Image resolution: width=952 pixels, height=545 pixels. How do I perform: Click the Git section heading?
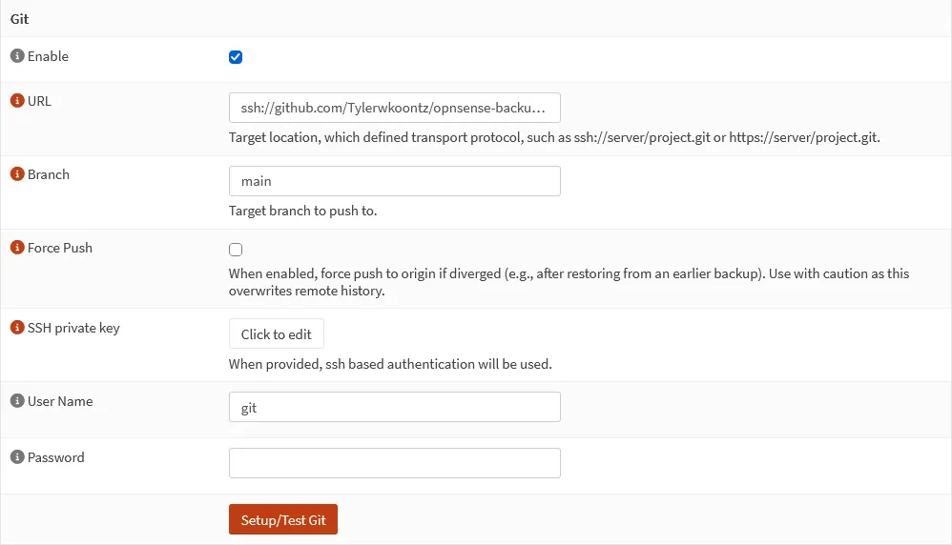(19, 19)
